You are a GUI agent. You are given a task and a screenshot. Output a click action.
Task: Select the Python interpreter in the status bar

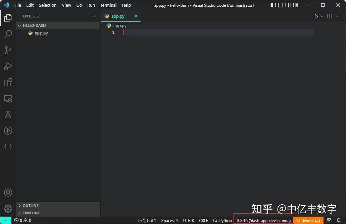[x=263, y=220]
